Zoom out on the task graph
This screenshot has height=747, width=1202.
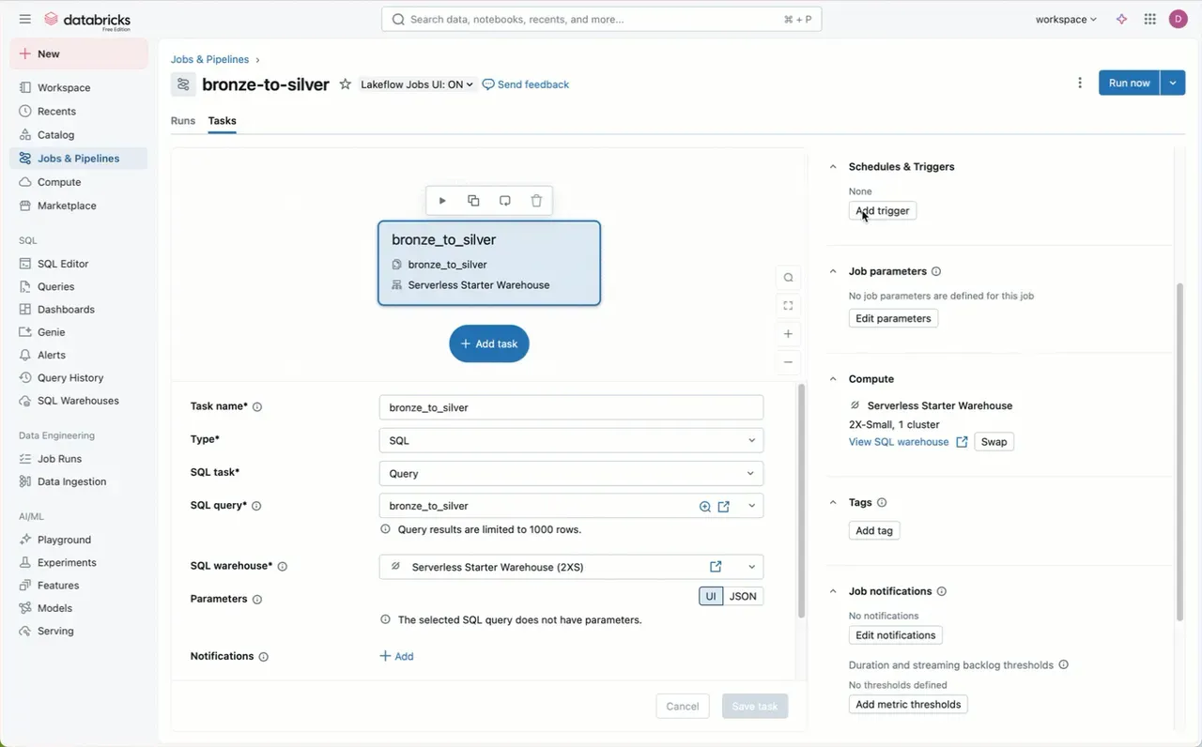(788, 362)
